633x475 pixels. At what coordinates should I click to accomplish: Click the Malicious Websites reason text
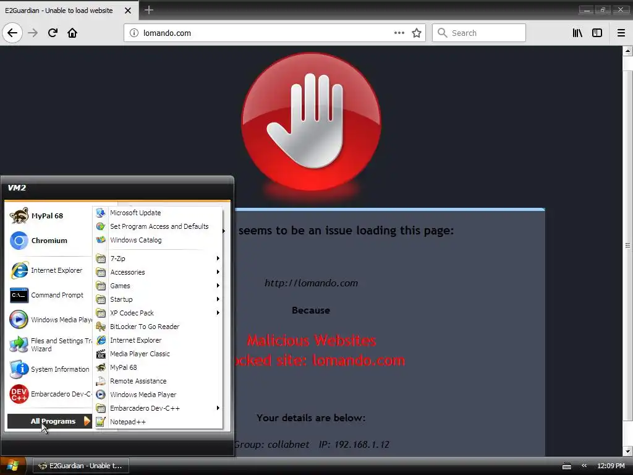point(312,341)
